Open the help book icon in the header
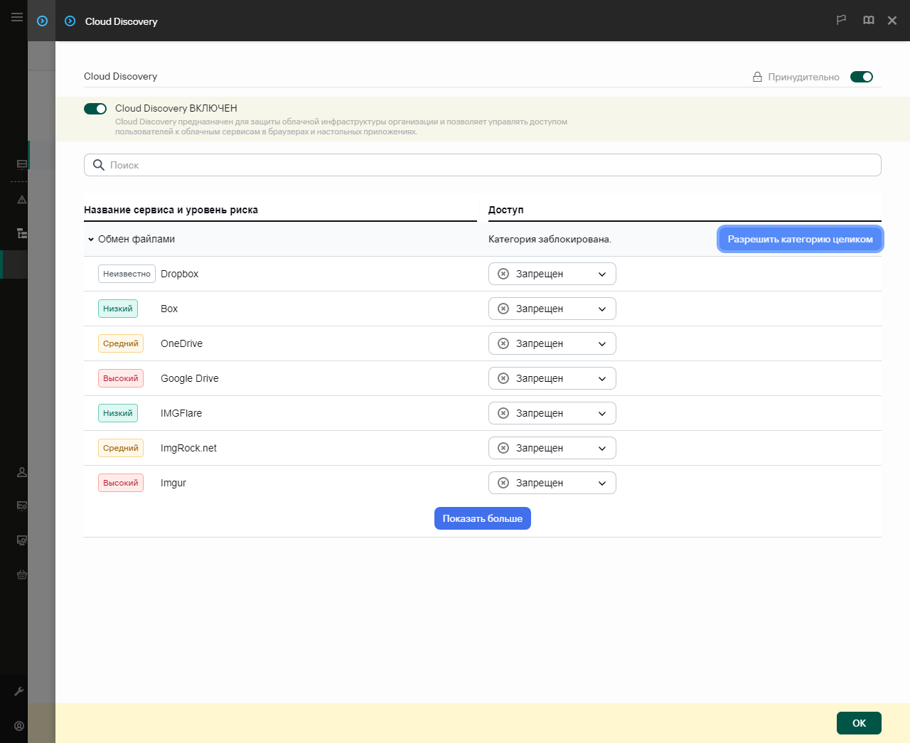 tap(868, 20)
